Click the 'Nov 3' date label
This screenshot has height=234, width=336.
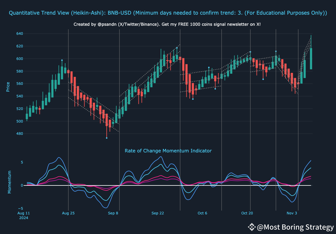coord(292,213)
